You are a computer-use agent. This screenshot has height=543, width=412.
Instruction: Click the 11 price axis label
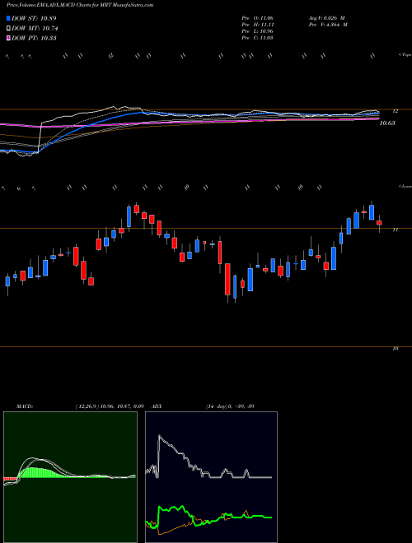pos(396,230)
